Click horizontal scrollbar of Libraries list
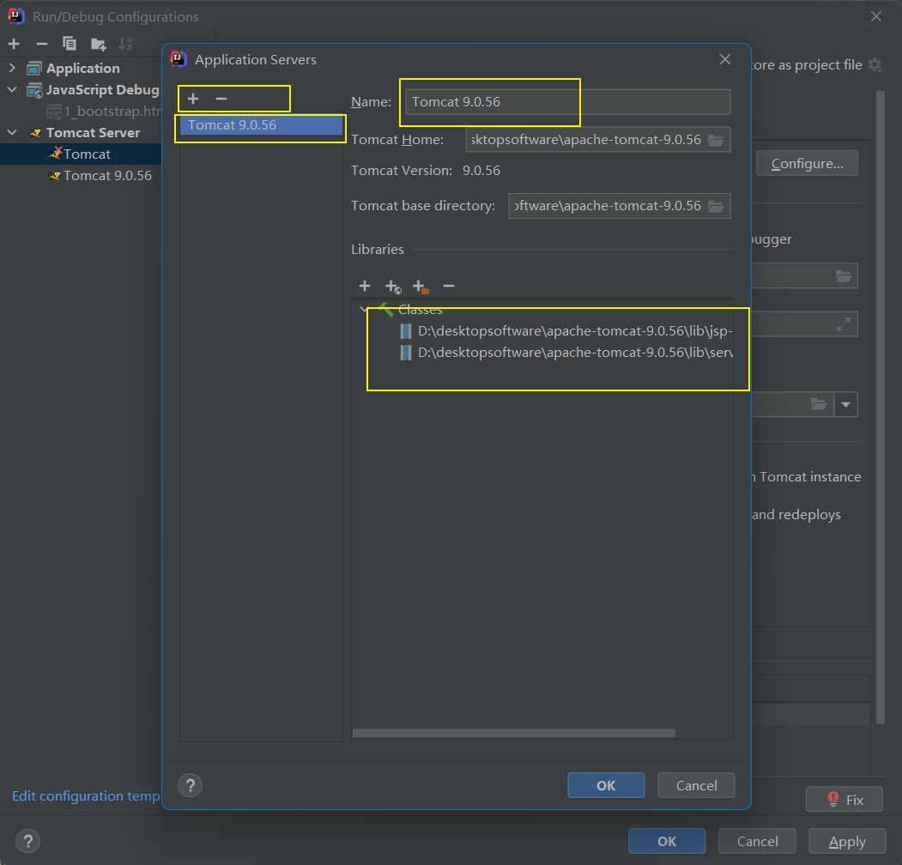902x865 pixels. point(514,733)
